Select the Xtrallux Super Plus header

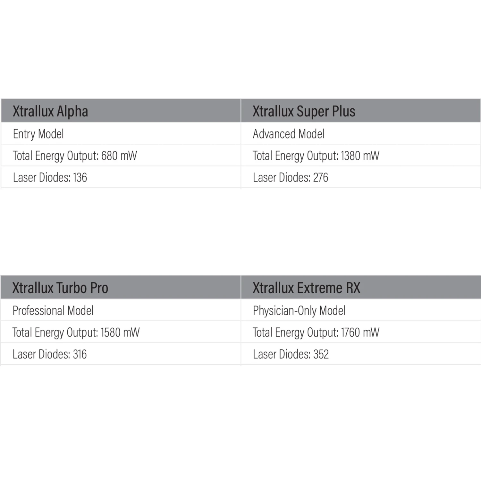[304, 111]
